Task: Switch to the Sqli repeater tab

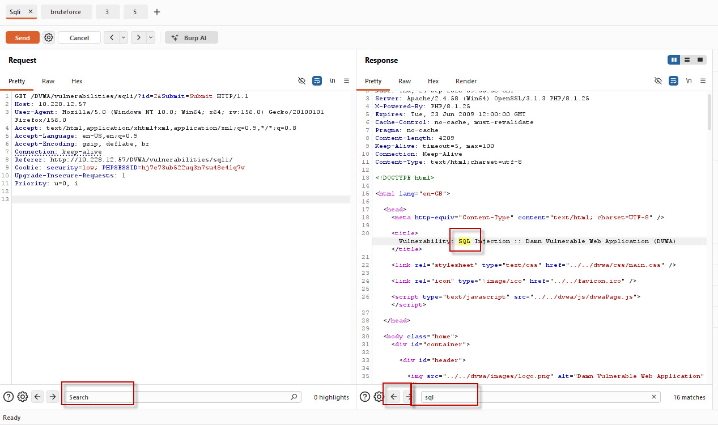Action: tap(15, 11)
